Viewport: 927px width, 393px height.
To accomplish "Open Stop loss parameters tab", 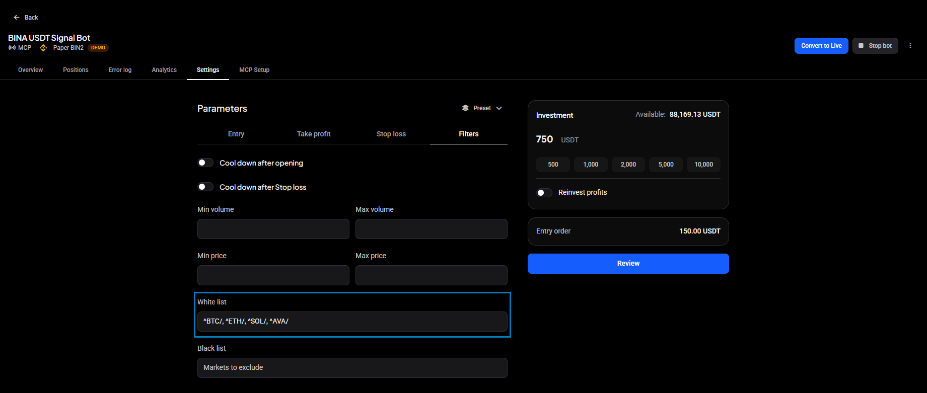I will 391,134.
